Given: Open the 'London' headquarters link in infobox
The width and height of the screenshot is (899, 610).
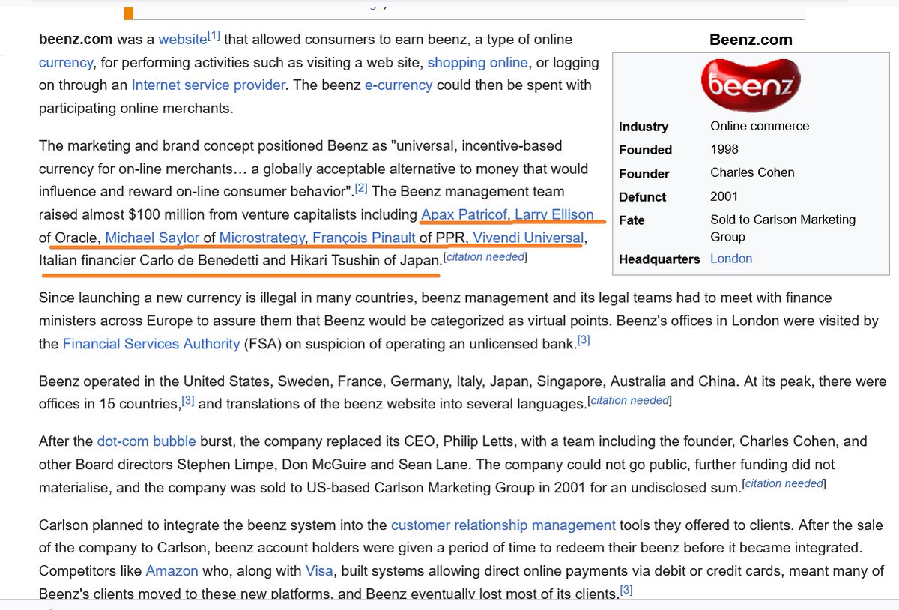Looking at the screenshot, I should (x=731, y=259).
